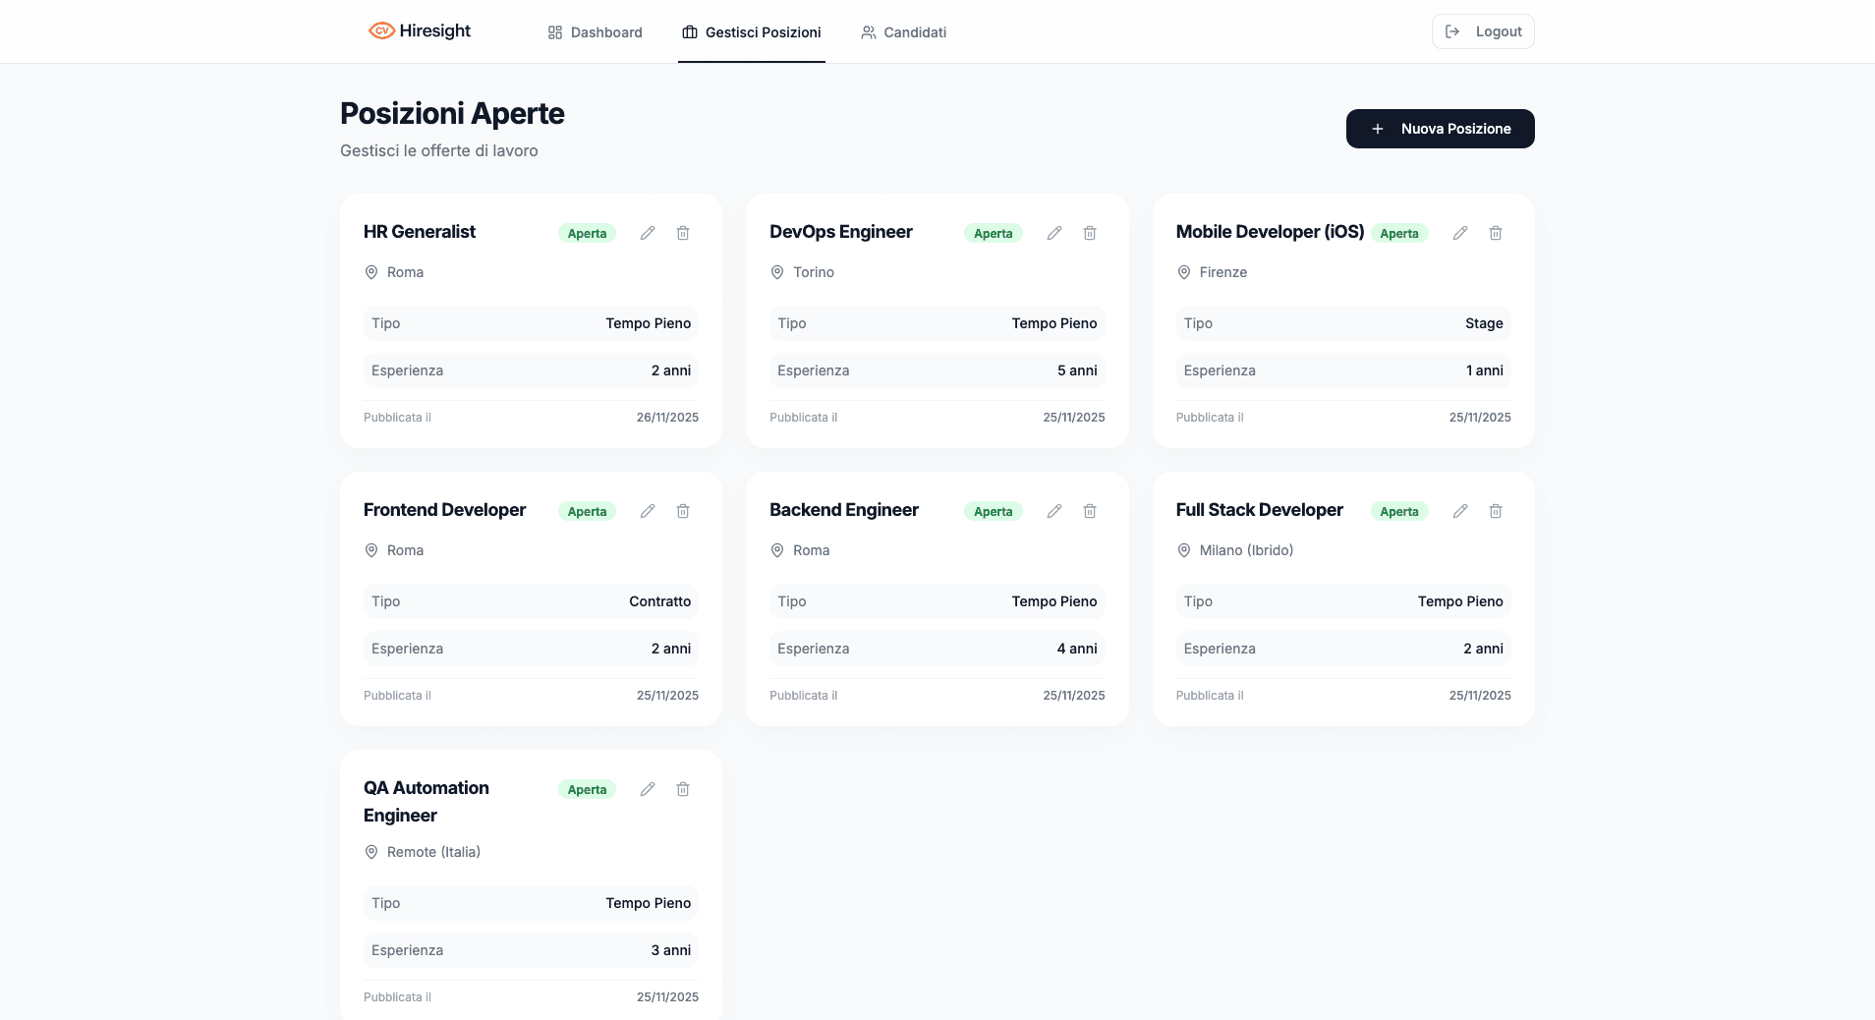Image resolution: width=1875 pixels, height=1020 pixels.
Task: Click the Full Stack Developer title
Action: click(1259, 510)
